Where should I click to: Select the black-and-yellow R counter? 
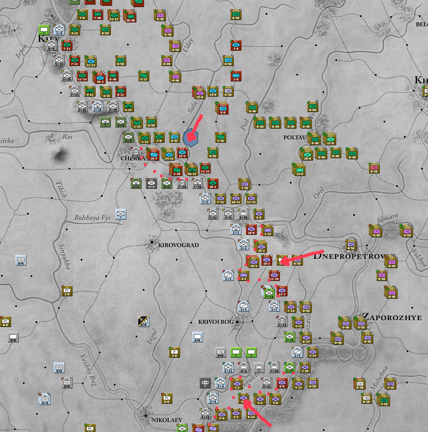tap(143, 322)
